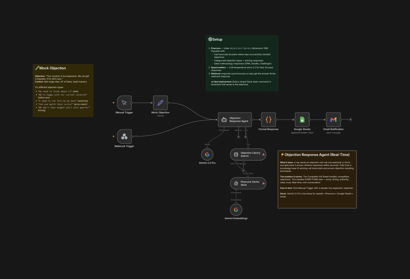Add a Memory node with the plus button

click(238, 137)
